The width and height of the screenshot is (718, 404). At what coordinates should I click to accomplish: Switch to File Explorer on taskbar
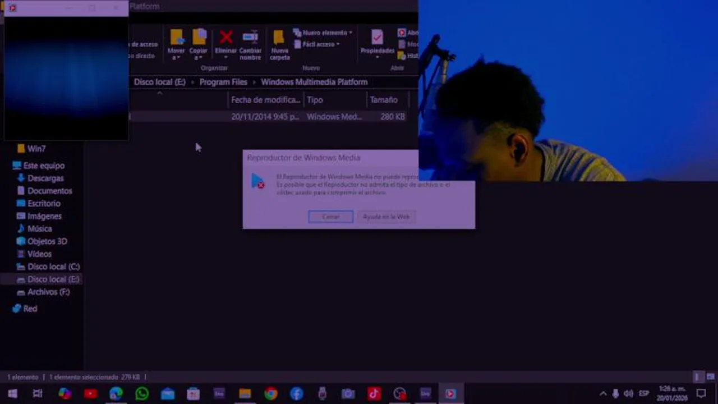click(245, 393)
